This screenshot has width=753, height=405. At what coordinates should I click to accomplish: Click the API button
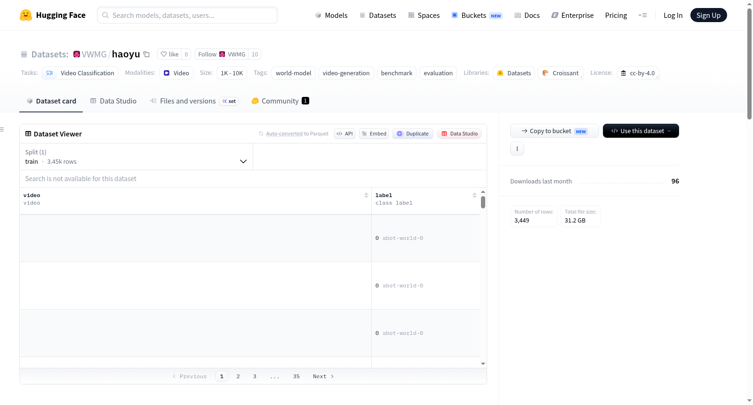pyautogui.click(x=344, y=134)
